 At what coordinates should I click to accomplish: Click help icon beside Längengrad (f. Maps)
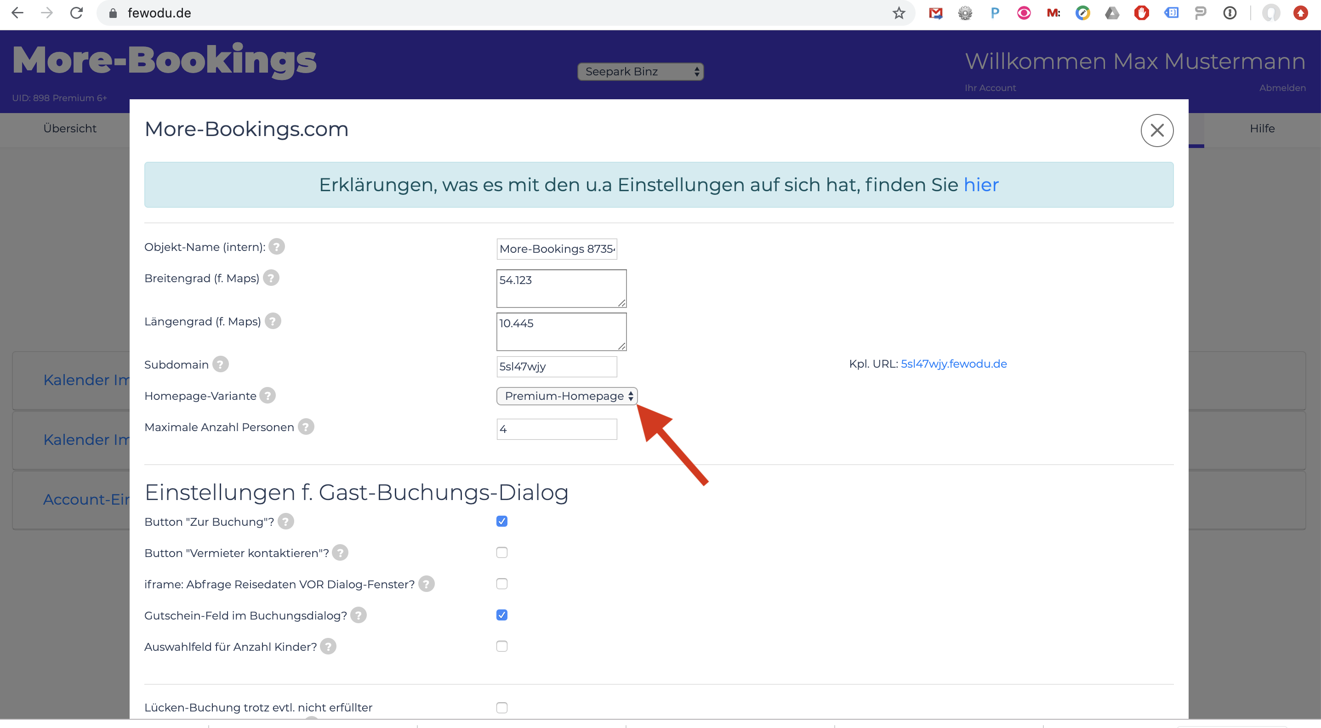click(x=273, y=321)
